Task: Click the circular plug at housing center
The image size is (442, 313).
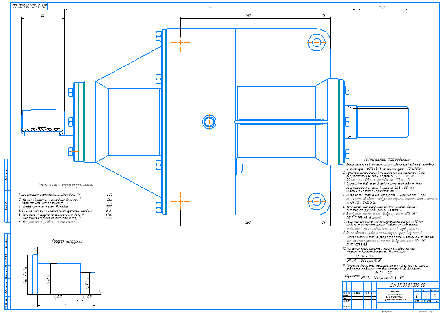Action: tap(209, 121)
